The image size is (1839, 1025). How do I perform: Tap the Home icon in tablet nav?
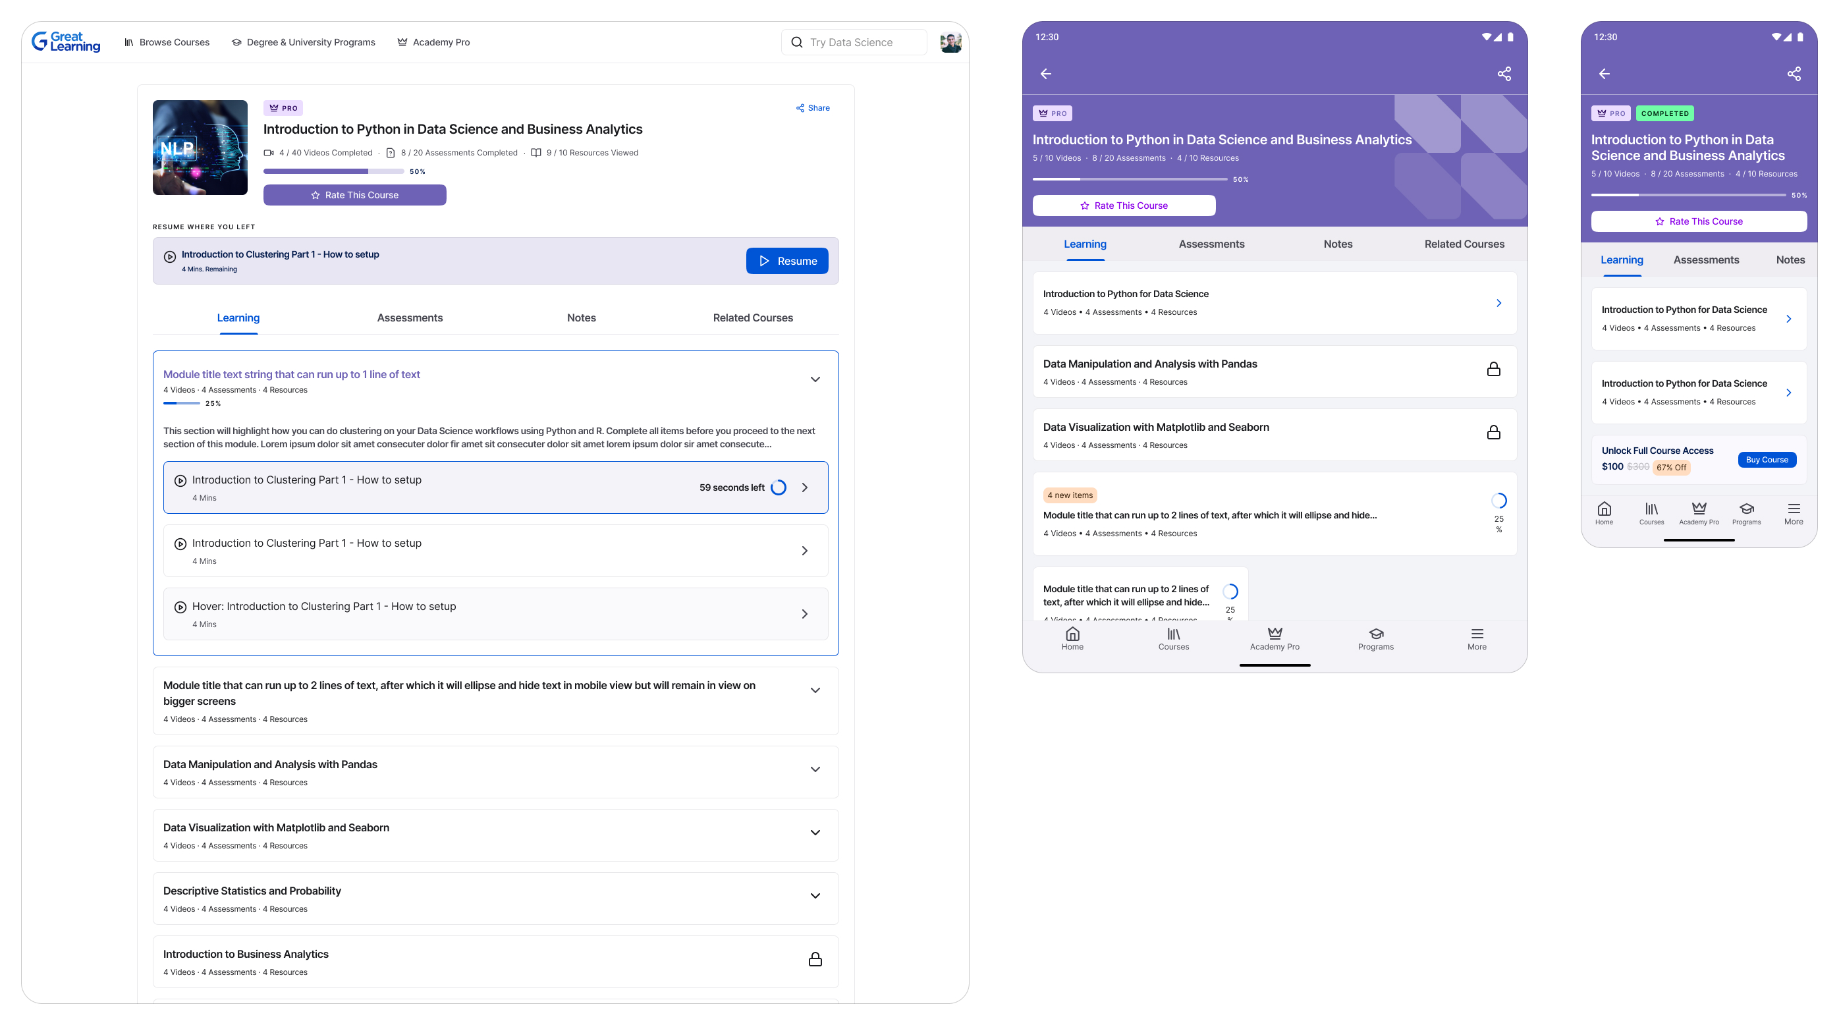(x=1072, y=634)
